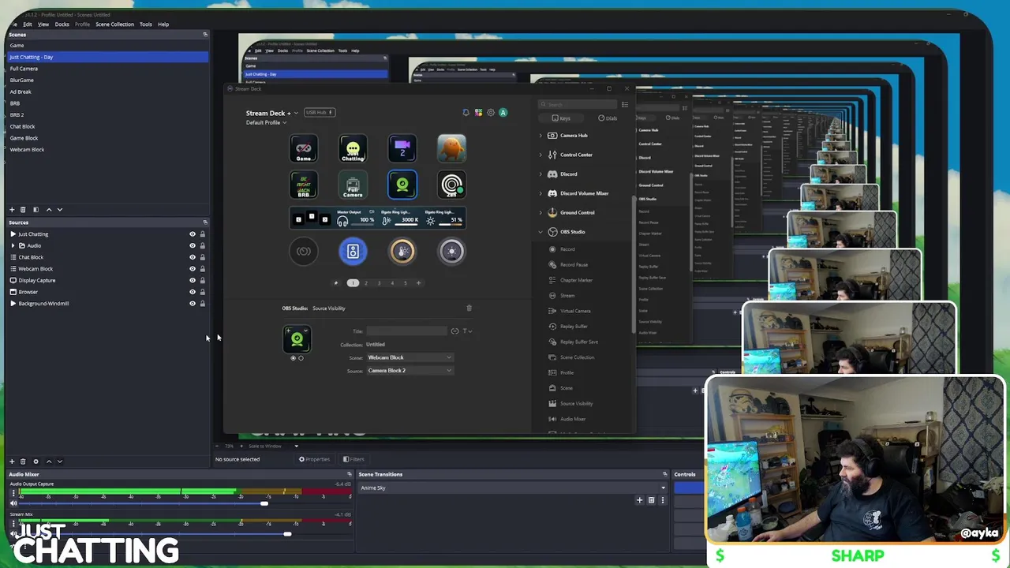
Task: Select the Just Chatting key in Stream Deck
Action: click(353, 148)
